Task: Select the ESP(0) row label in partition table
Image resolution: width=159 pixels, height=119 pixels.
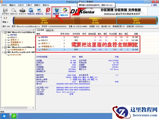Action: [45, 37]
